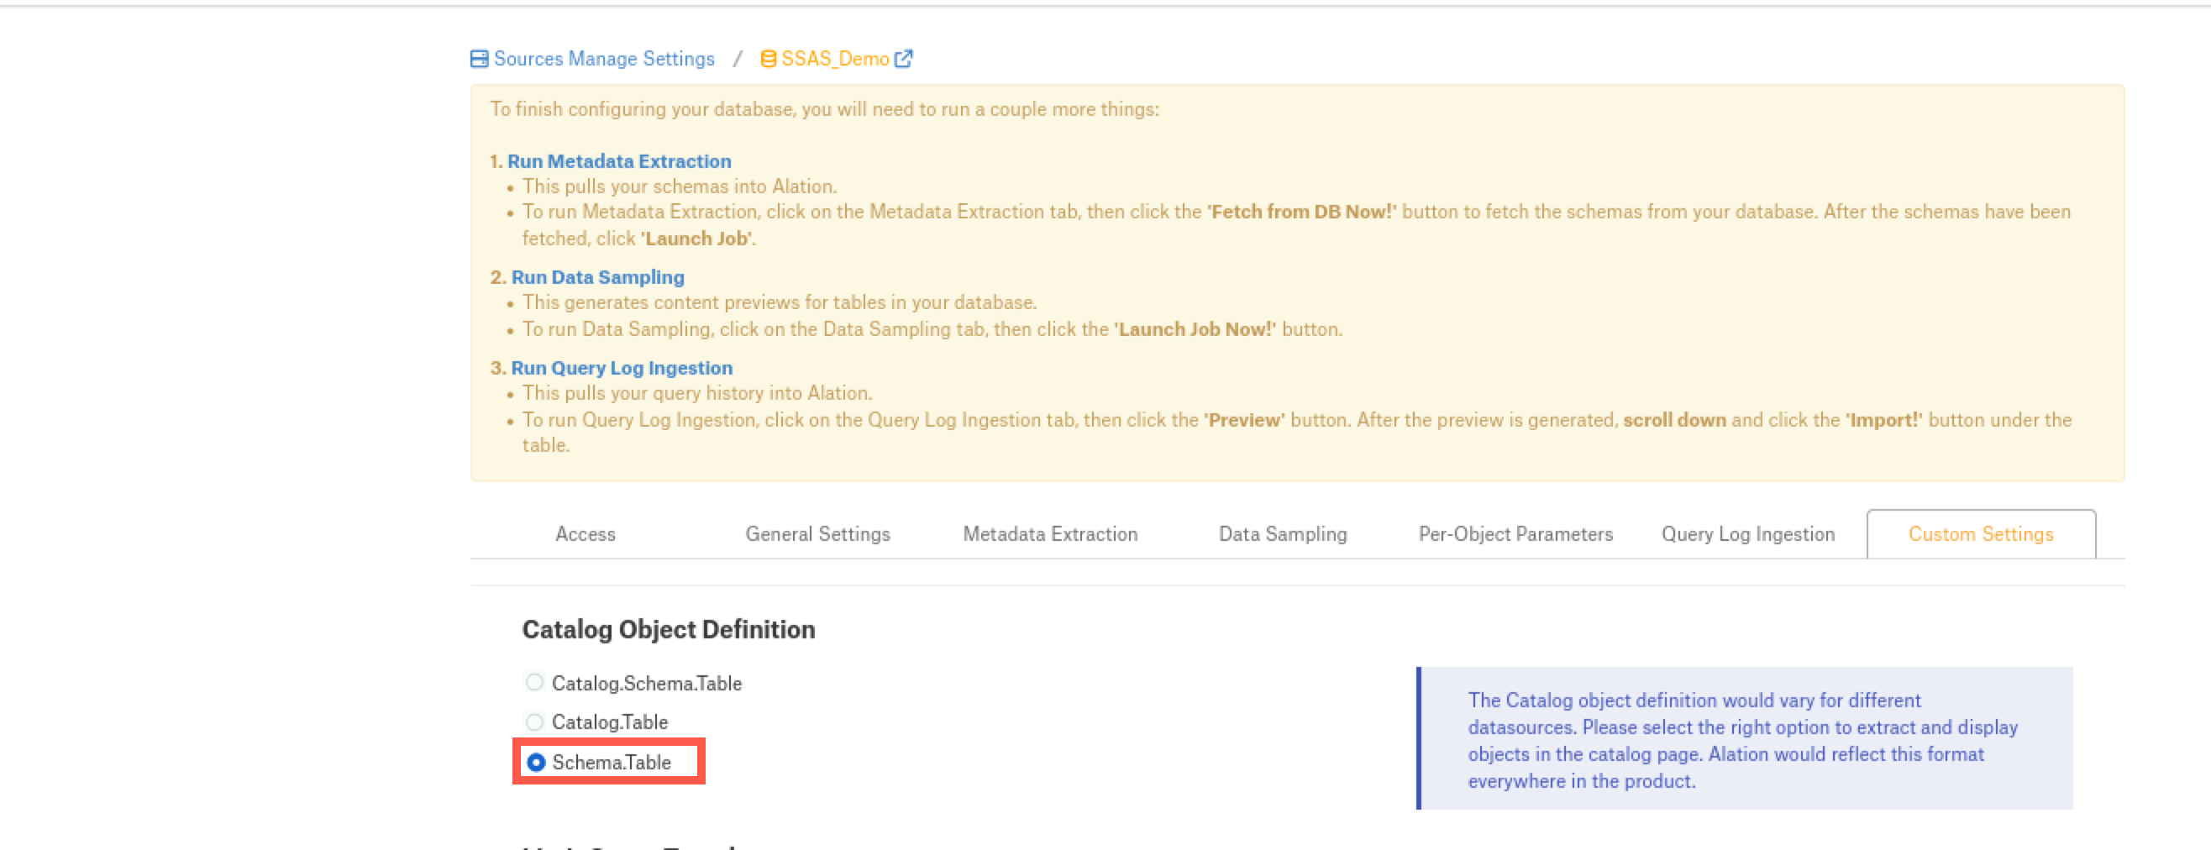
Task: Select the Query Log Ingestion tab
Action: (x=1748, y=534)
